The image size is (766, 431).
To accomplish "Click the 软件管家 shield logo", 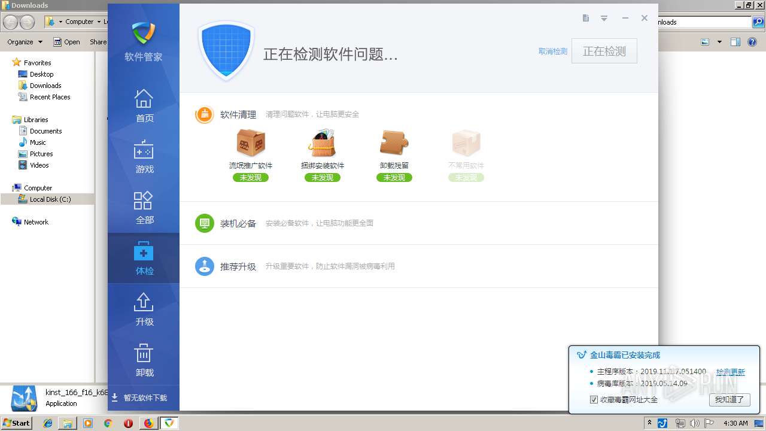I will point(144,34).
